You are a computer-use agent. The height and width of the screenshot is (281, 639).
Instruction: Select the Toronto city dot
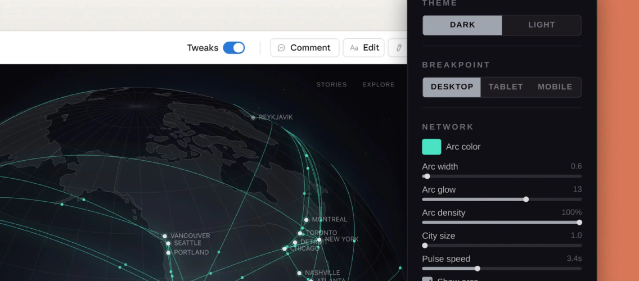pyautogui.click(x=300, y=233)
